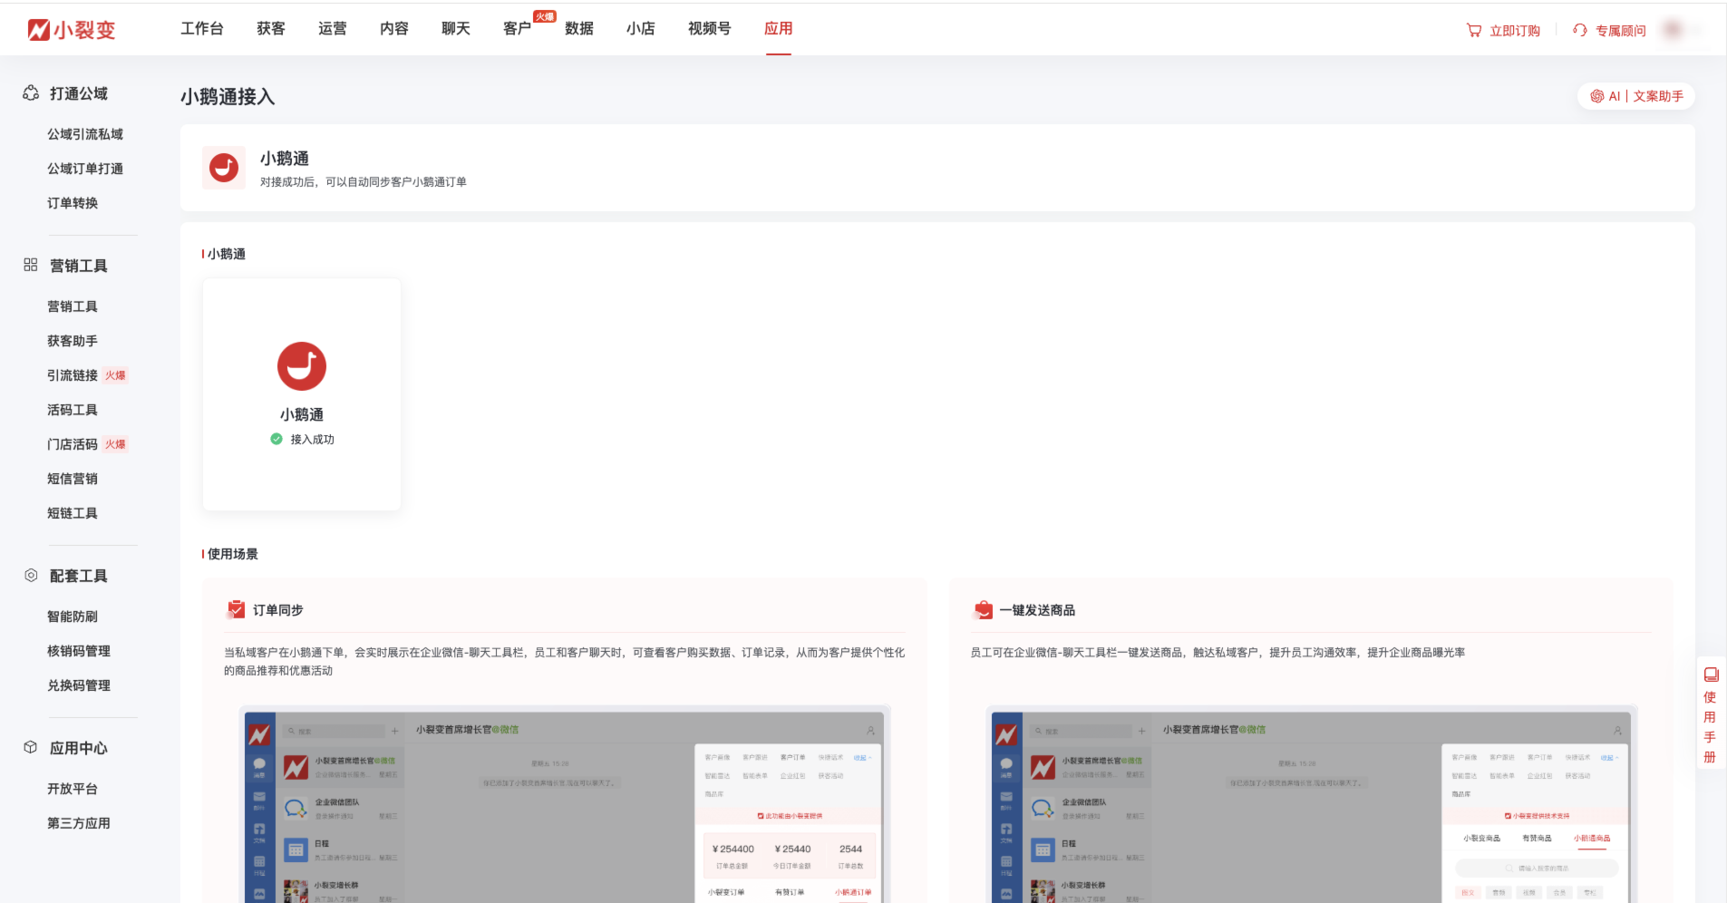Image resolution: width=1727 pixels, height=903 pixels.
Task: Click the 专属顾问 headset icon
Action: 1580,30
